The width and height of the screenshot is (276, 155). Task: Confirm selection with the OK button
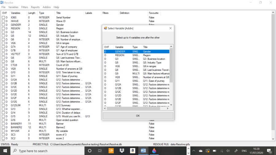pyautogui.click(x=138, y=115)
